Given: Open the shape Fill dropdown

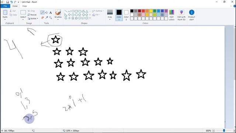Looking at the screenshot, I should [96, 15].
